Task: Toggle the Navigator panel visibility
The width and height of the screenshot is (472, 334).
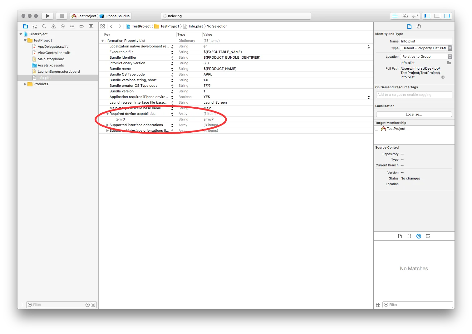Action: coord(427,16)
